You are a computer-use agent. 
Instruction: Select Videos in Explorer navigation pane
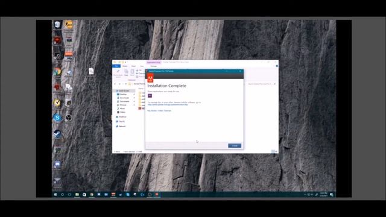point(122,112)
